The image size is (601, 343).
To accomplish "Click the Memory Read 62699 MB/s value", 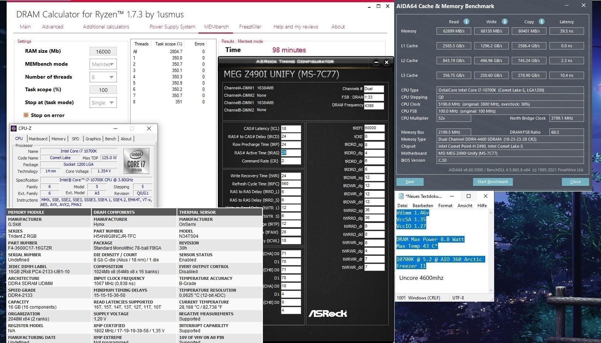I will tap(454, 31).
